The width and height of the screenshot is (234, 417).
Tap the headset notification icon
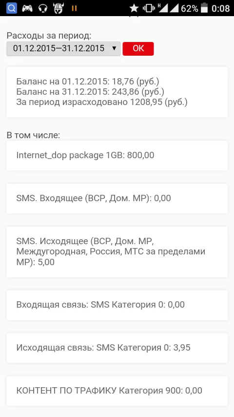click(x=42, y=8)
